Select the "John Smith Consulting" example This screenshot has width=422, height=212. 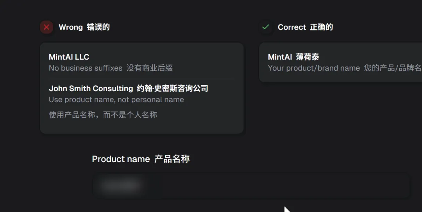[x=91, y=88]
